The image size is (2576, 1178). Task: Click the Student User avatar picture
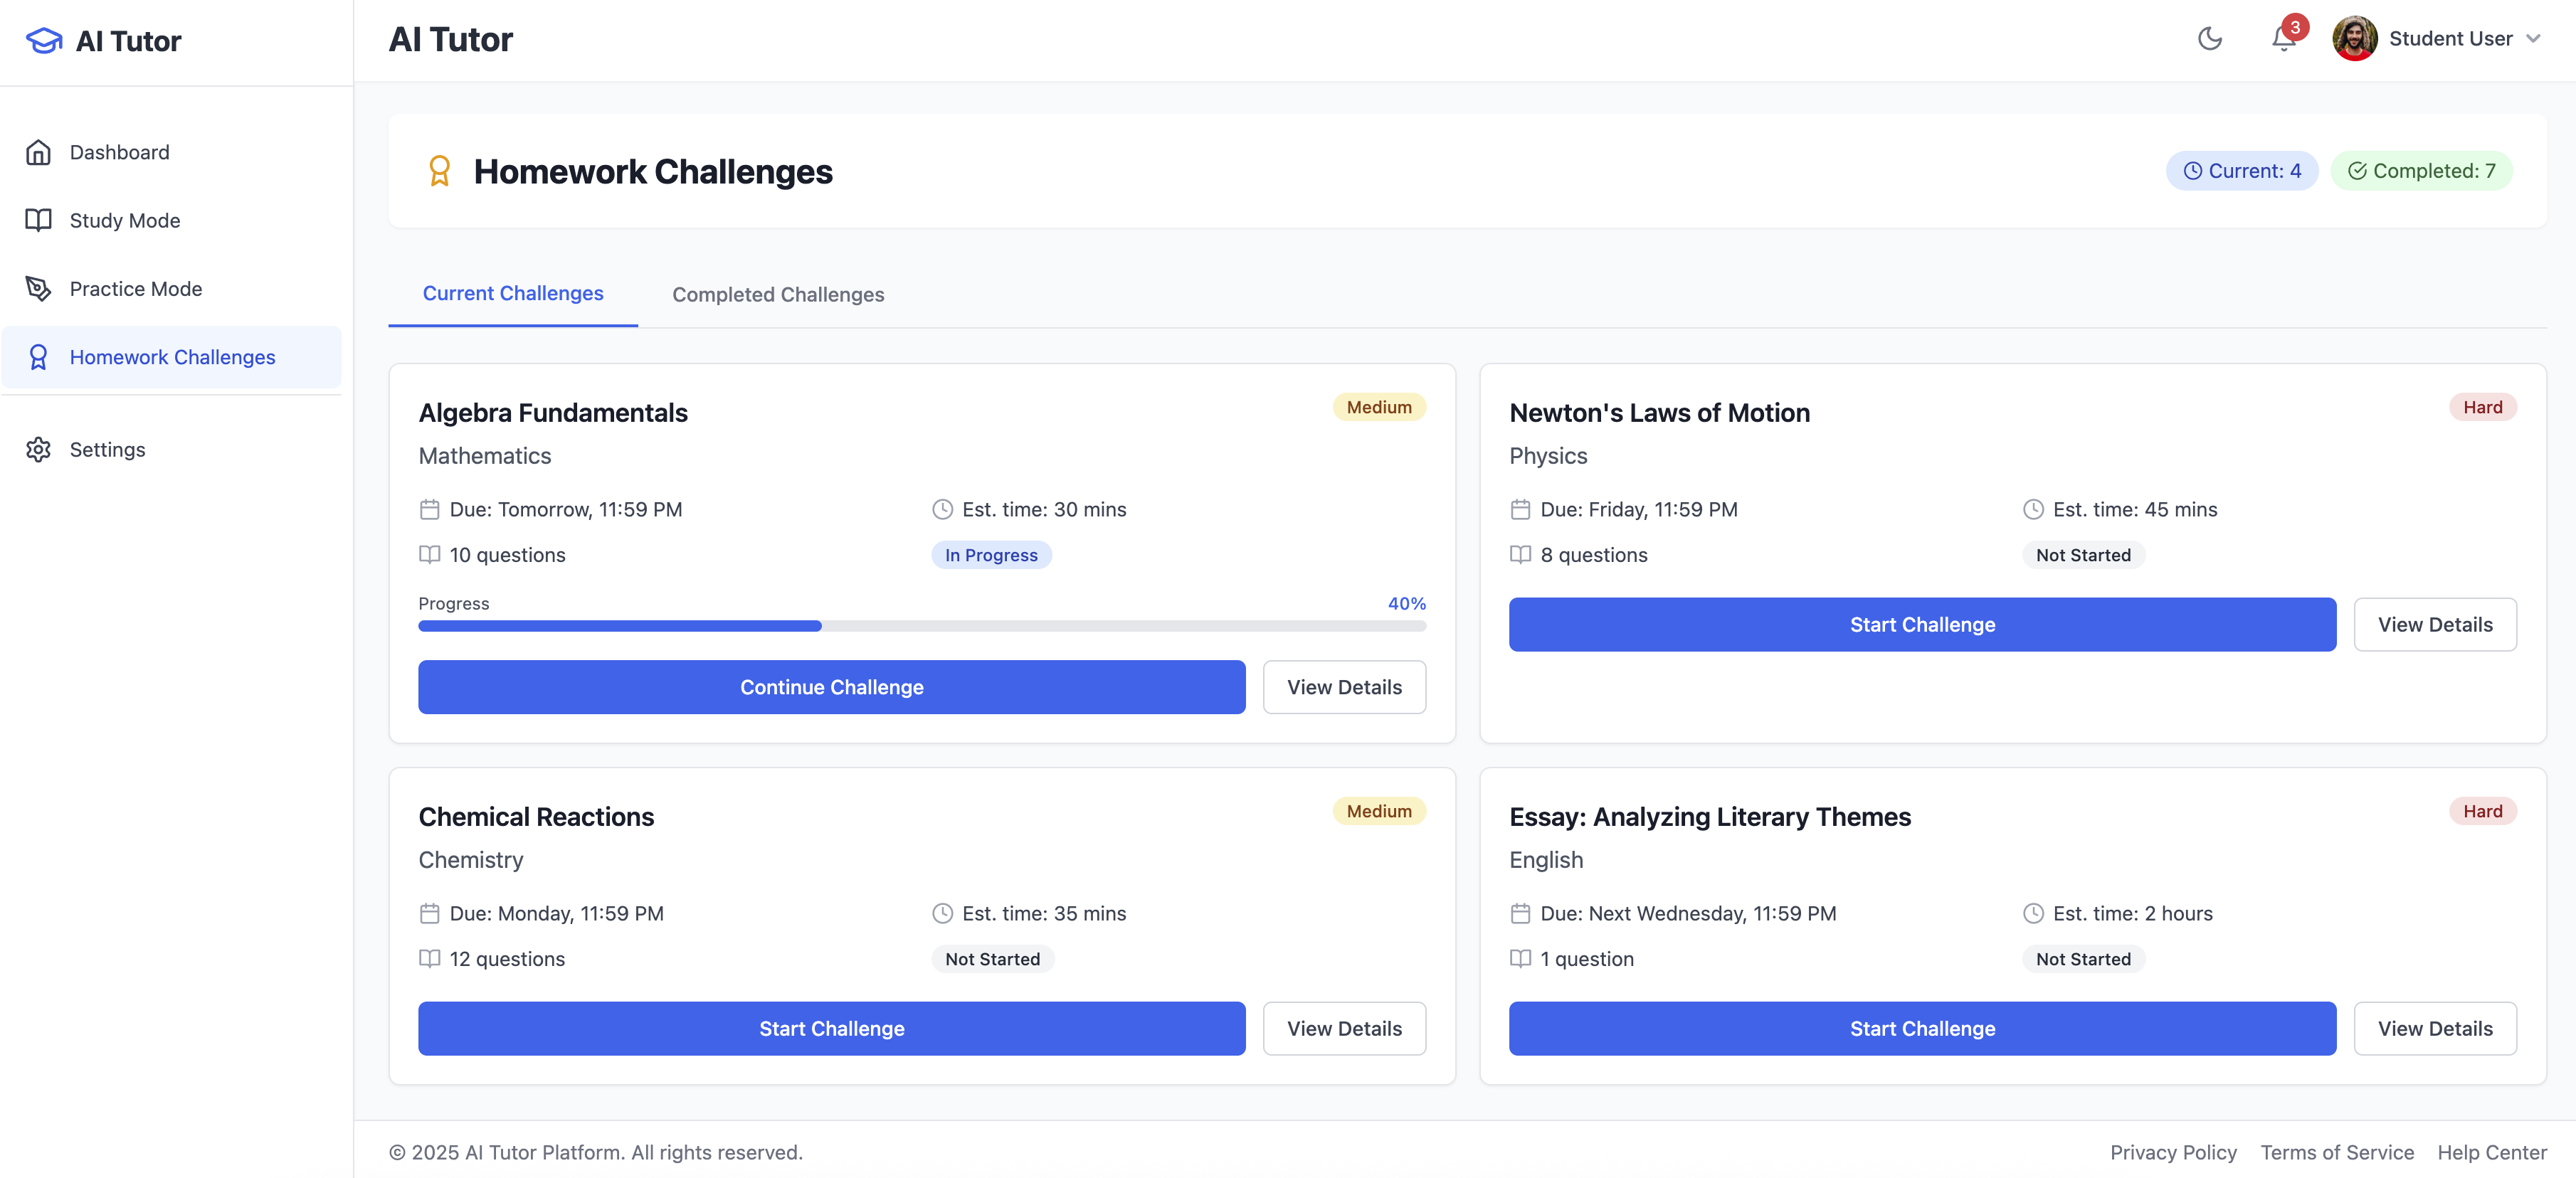click(x=2355, y=38)
